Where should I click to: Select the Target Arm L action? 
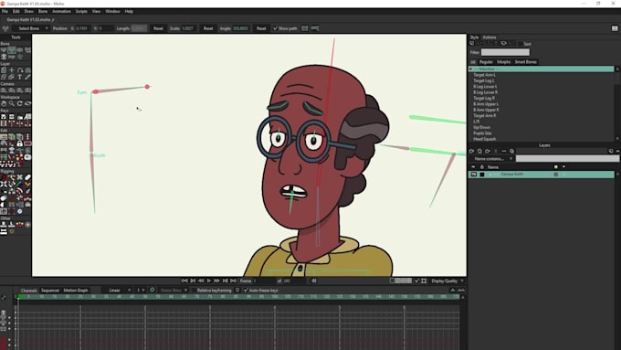484,75
